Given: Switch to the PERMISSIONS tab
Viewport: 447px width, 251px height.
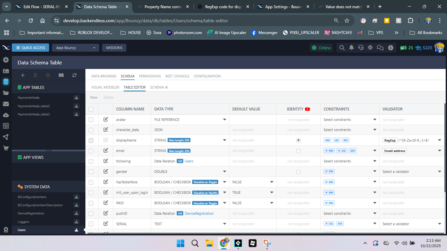Looking at the screenshot, I should point(150,76).
